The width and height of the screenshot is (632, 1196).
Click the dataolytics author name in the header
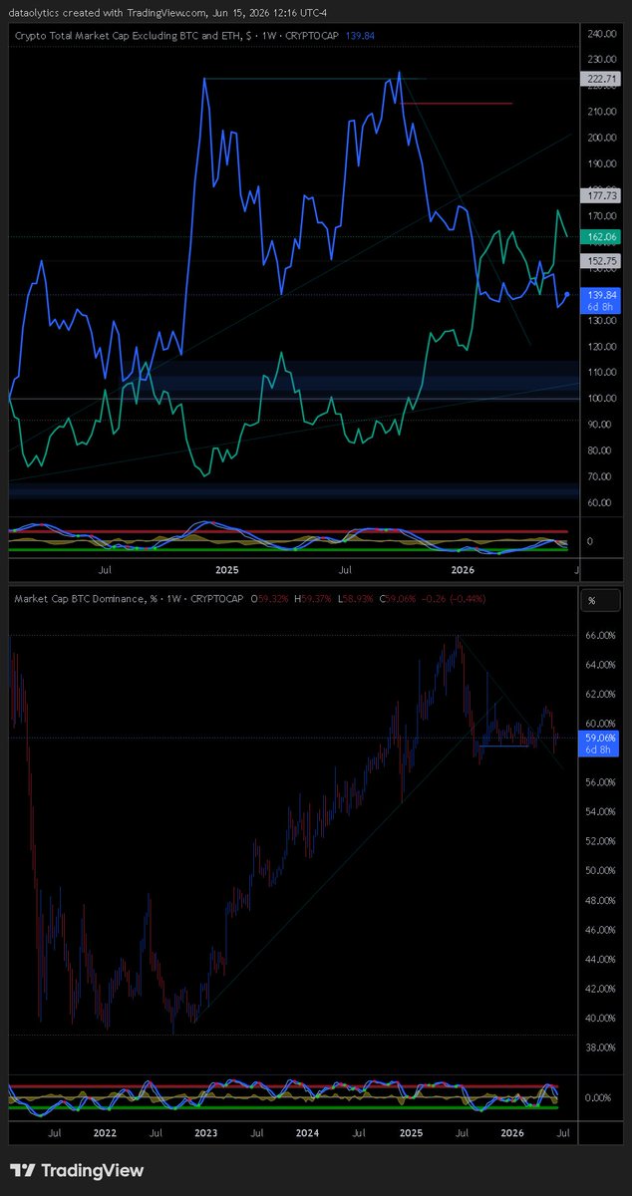pos(34,11)
